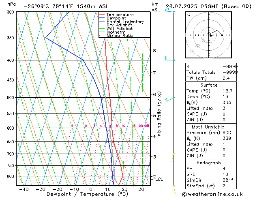Click the 'Mixing Ratio (g/kg)' vertical axis label
The image size is (255, 197).
click(x=159, y=114)
